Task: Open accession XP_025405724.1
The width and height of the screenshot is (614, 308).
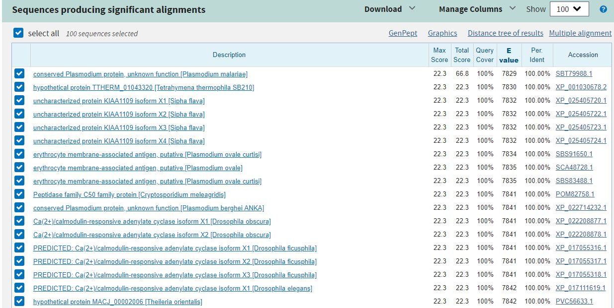Action: pyautogui.click(x=581, y=140)
